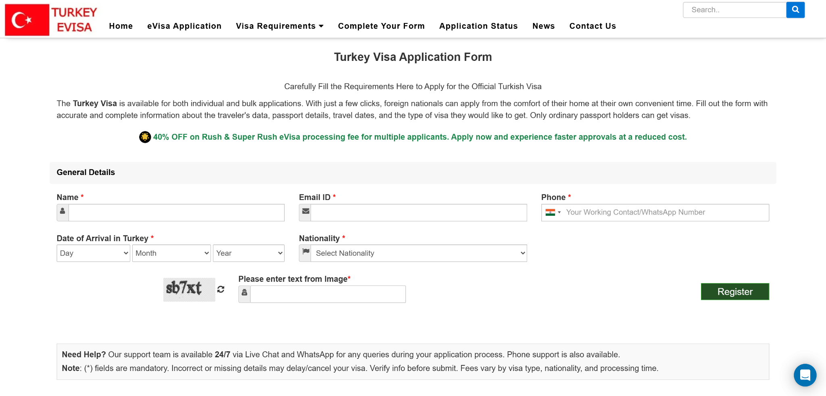The image size is (826, 396).
Task: Click the envelope icon beside Email ID
Action: click(x=305, y=212)
